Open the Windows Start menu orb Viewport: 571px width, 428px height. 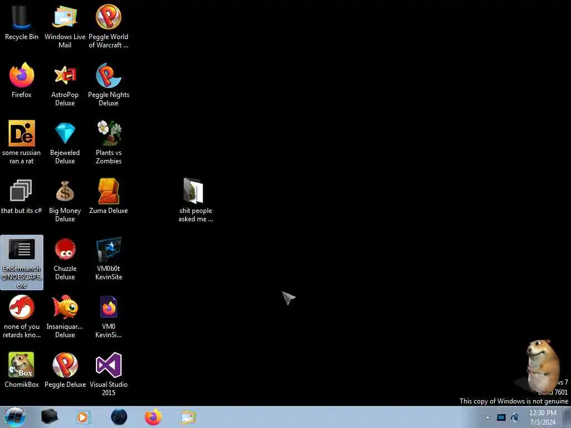pyautogui.click(x=15, y=417)
